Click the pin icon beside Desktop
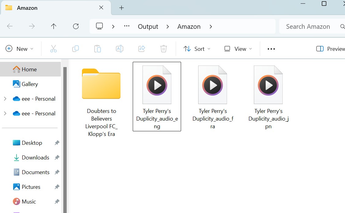Image resolution: width=345 pixels, height=213 pixels. click(x=57, y=143)
